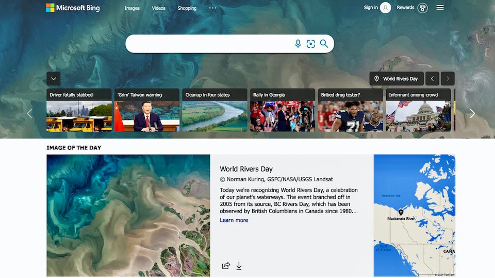Open visual search camera icon
This screenshot has height=278, width=495.
310,44
